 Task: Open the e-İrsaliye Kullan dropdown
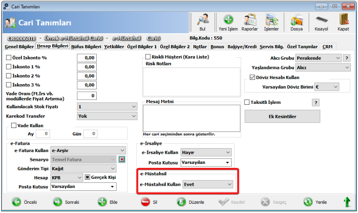click(206, 153)
